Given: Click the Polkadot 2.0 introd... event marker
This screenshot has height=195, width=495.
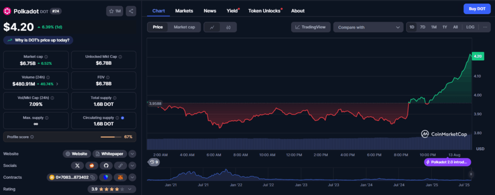Looking at the screenshot, I should [448, 162].
